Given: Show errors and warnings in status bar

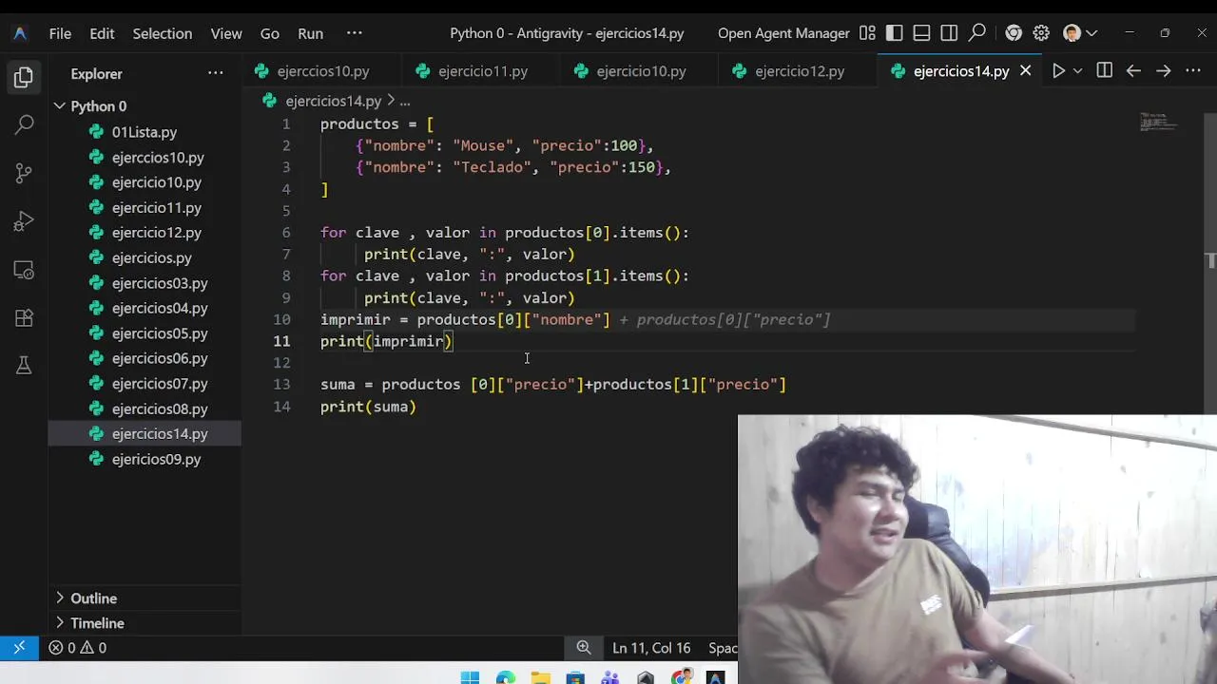Looking at the screenshot, I should (78, 648).
